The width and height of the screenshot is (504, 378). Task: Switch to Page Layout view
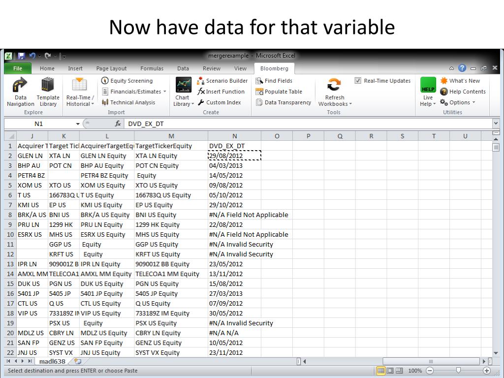tap(390, 371)
